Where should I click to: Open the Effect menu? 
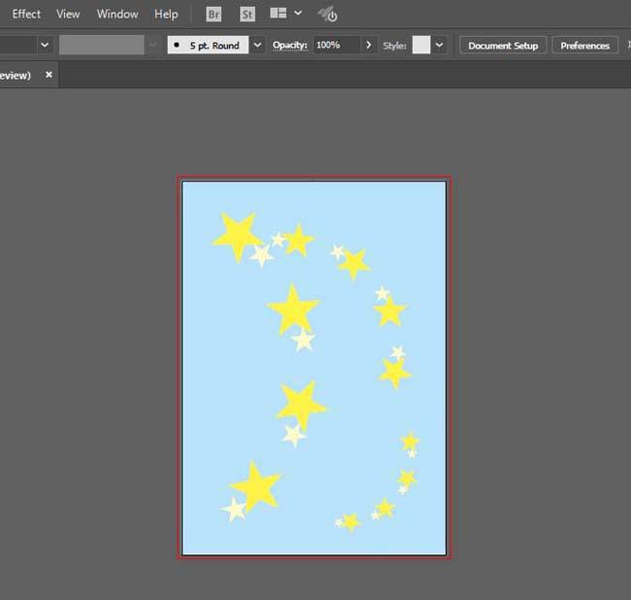coord(26,15)
